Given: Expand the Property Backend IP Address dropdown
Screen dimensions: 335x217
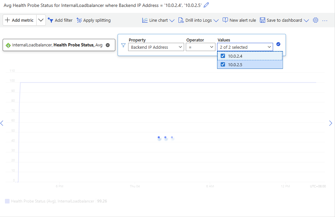Looking at the screenshot, I should click(x=156, y=47).
